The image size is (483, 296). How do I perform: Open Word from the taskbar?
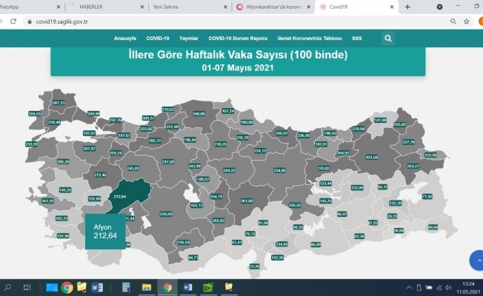pyautogui.click(x=98, y=286)
